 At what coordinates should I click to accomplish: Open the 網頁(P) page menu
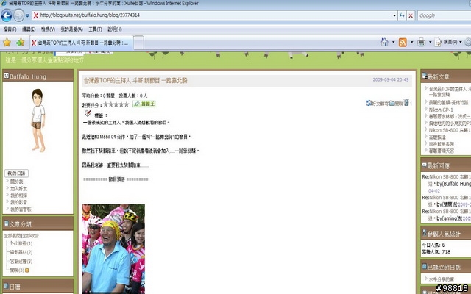tap(448, 43)
